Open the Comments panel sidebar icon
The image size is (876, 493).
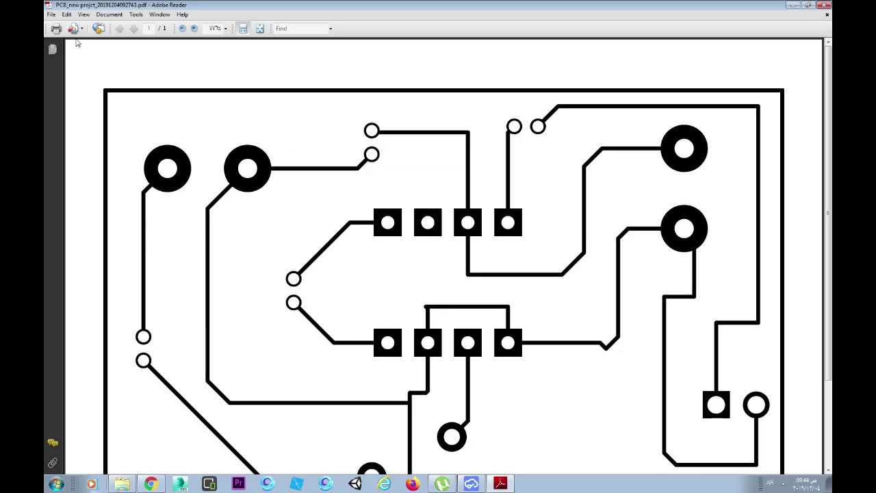click(x=53, y=443)
